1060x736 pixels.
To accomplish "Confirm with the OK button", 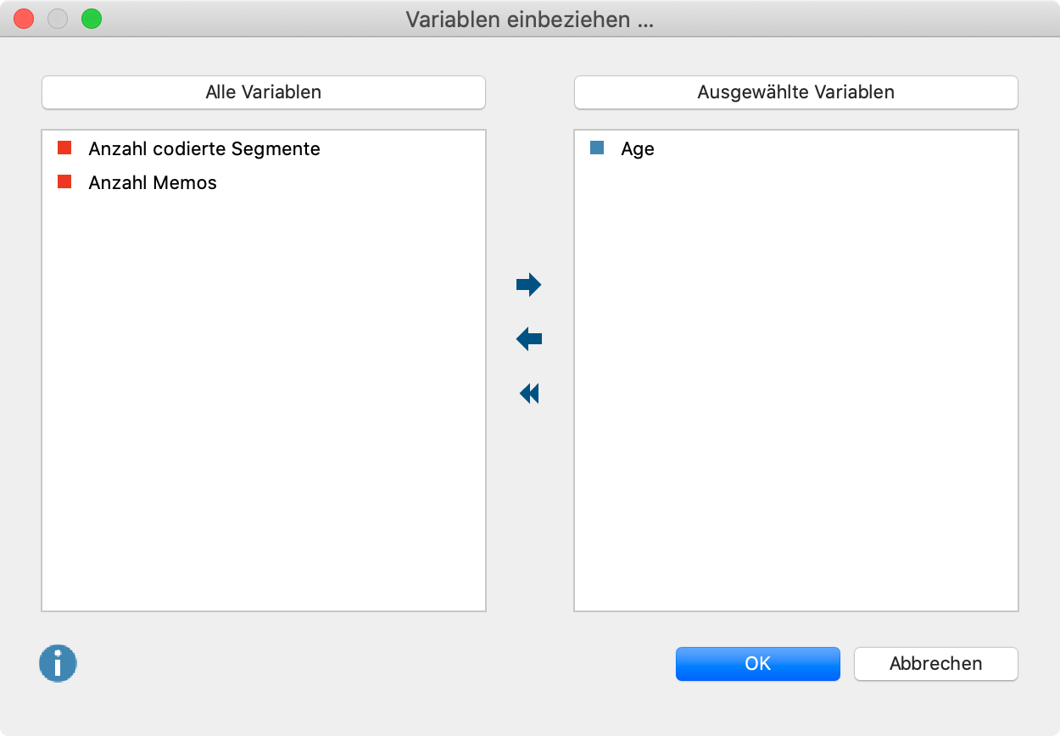I will [758, 664].
